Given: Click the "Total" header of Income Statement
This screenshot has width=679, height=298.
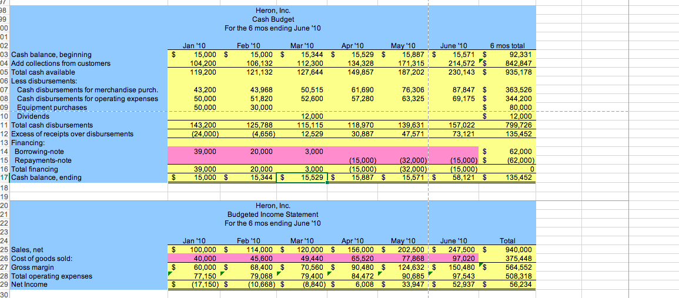Looking at the screenshot, I should [x=507, y=240].
